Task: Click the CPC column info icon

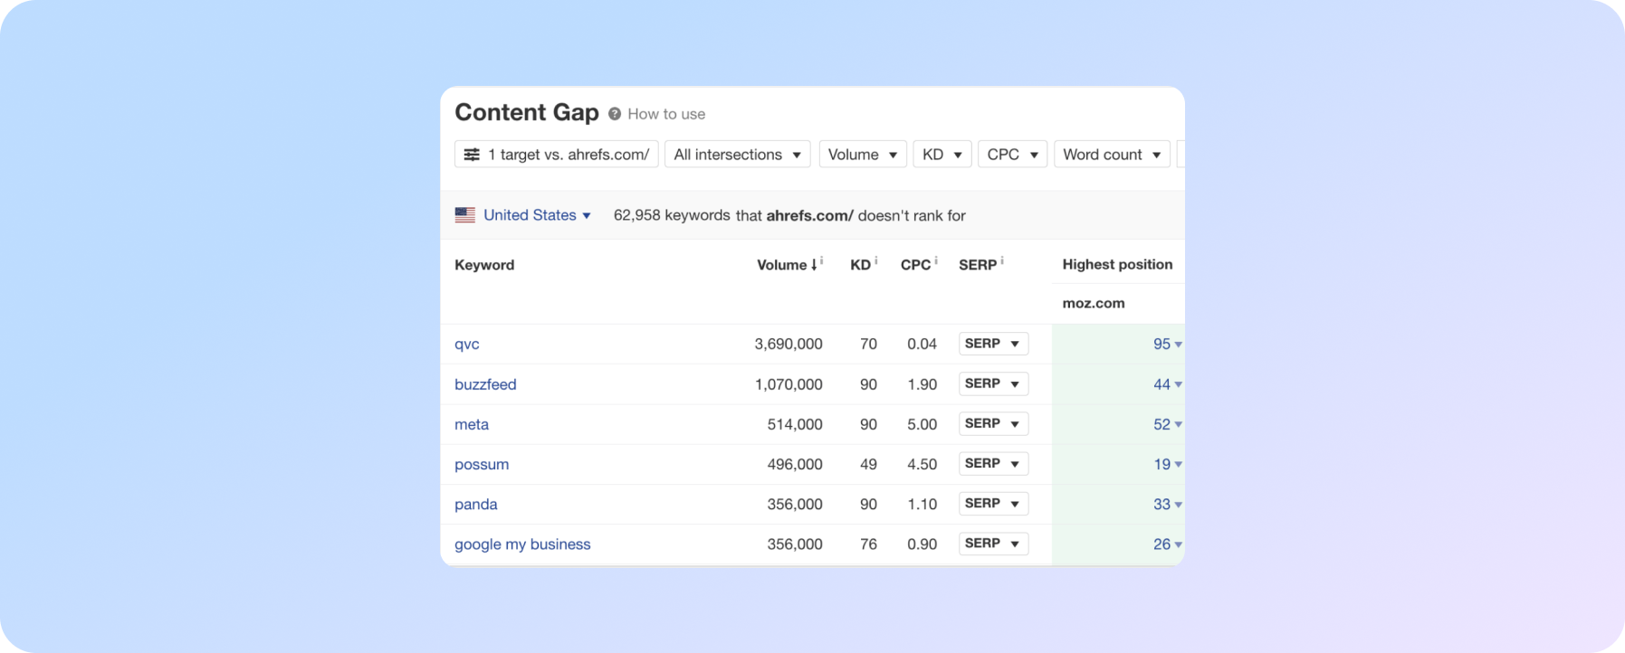Action: (x=935, y=260)
